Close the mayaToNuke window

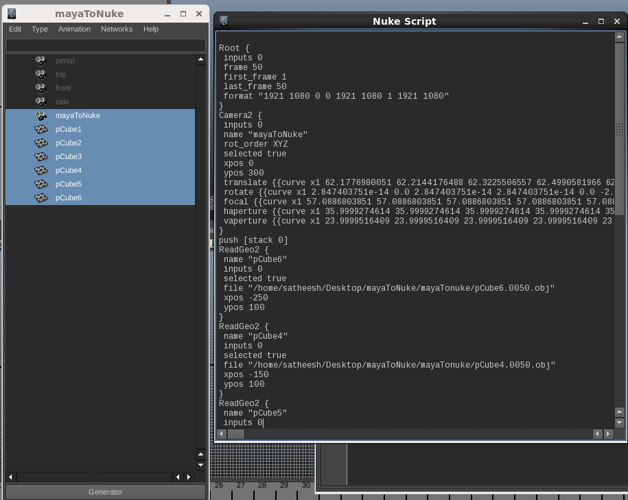(x=198, y=14)
